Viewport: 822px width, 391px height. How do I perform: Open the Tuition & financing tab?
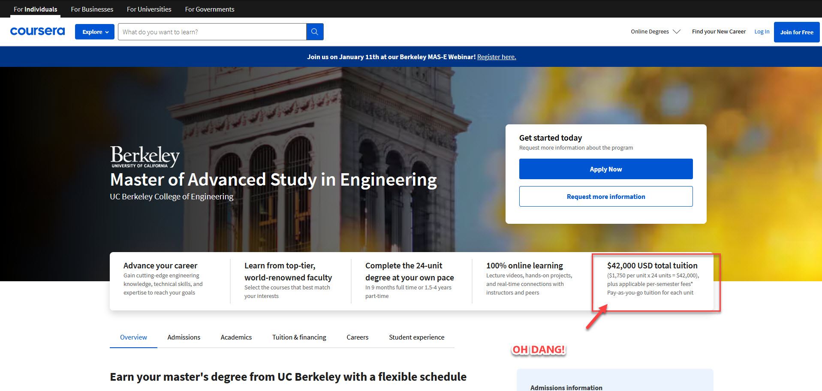point(299,337)
